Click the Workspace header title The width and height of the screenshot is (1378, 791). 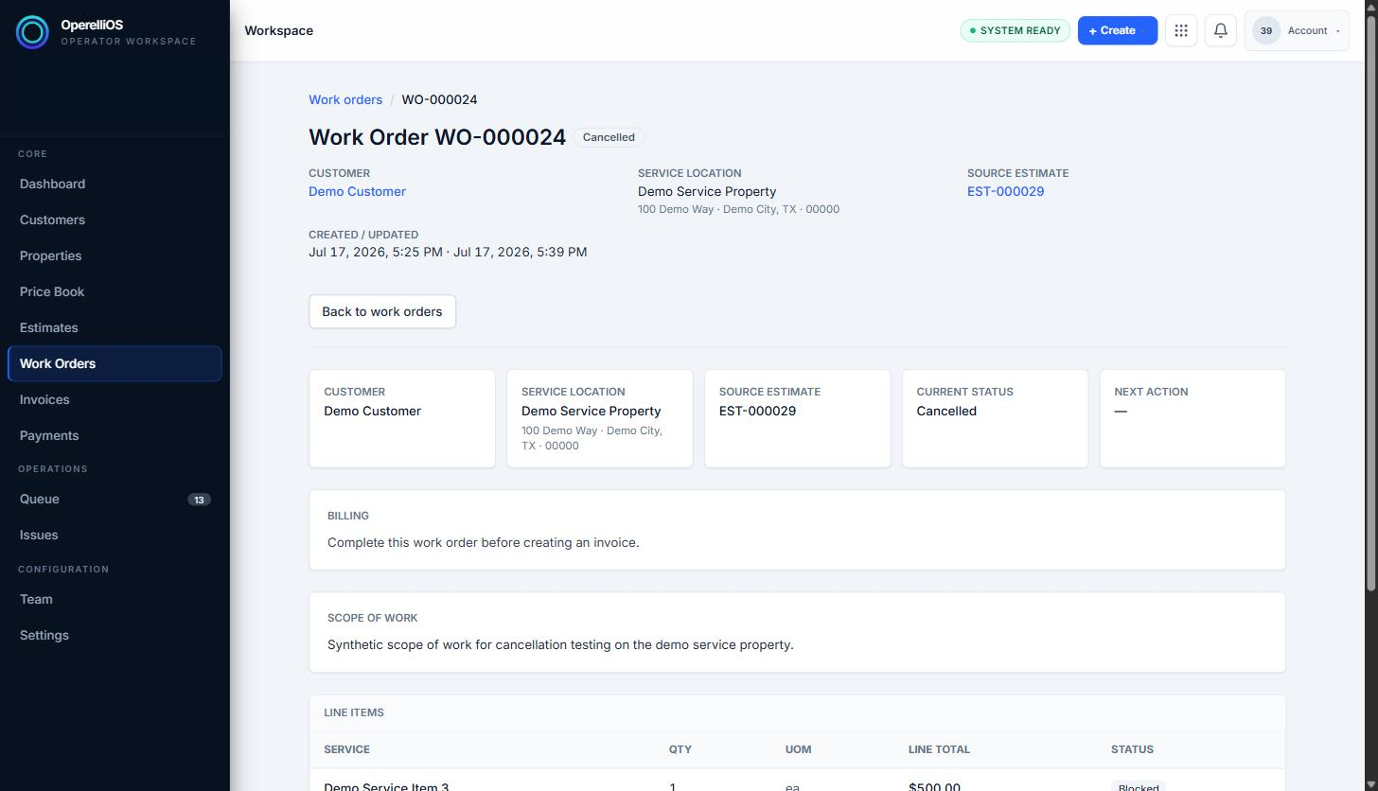point(278,30)
